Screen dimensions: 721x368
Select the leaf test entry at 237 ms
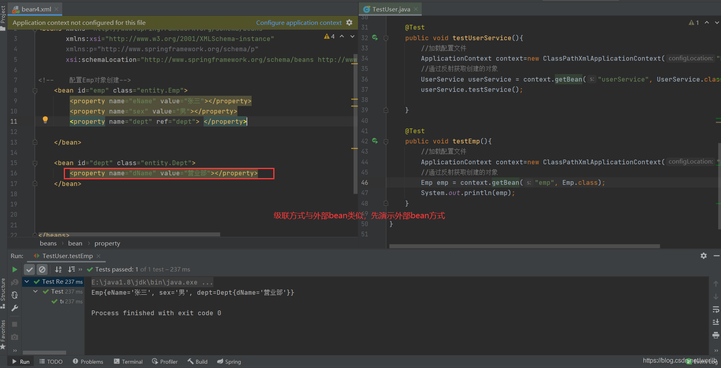pos(67,301)
